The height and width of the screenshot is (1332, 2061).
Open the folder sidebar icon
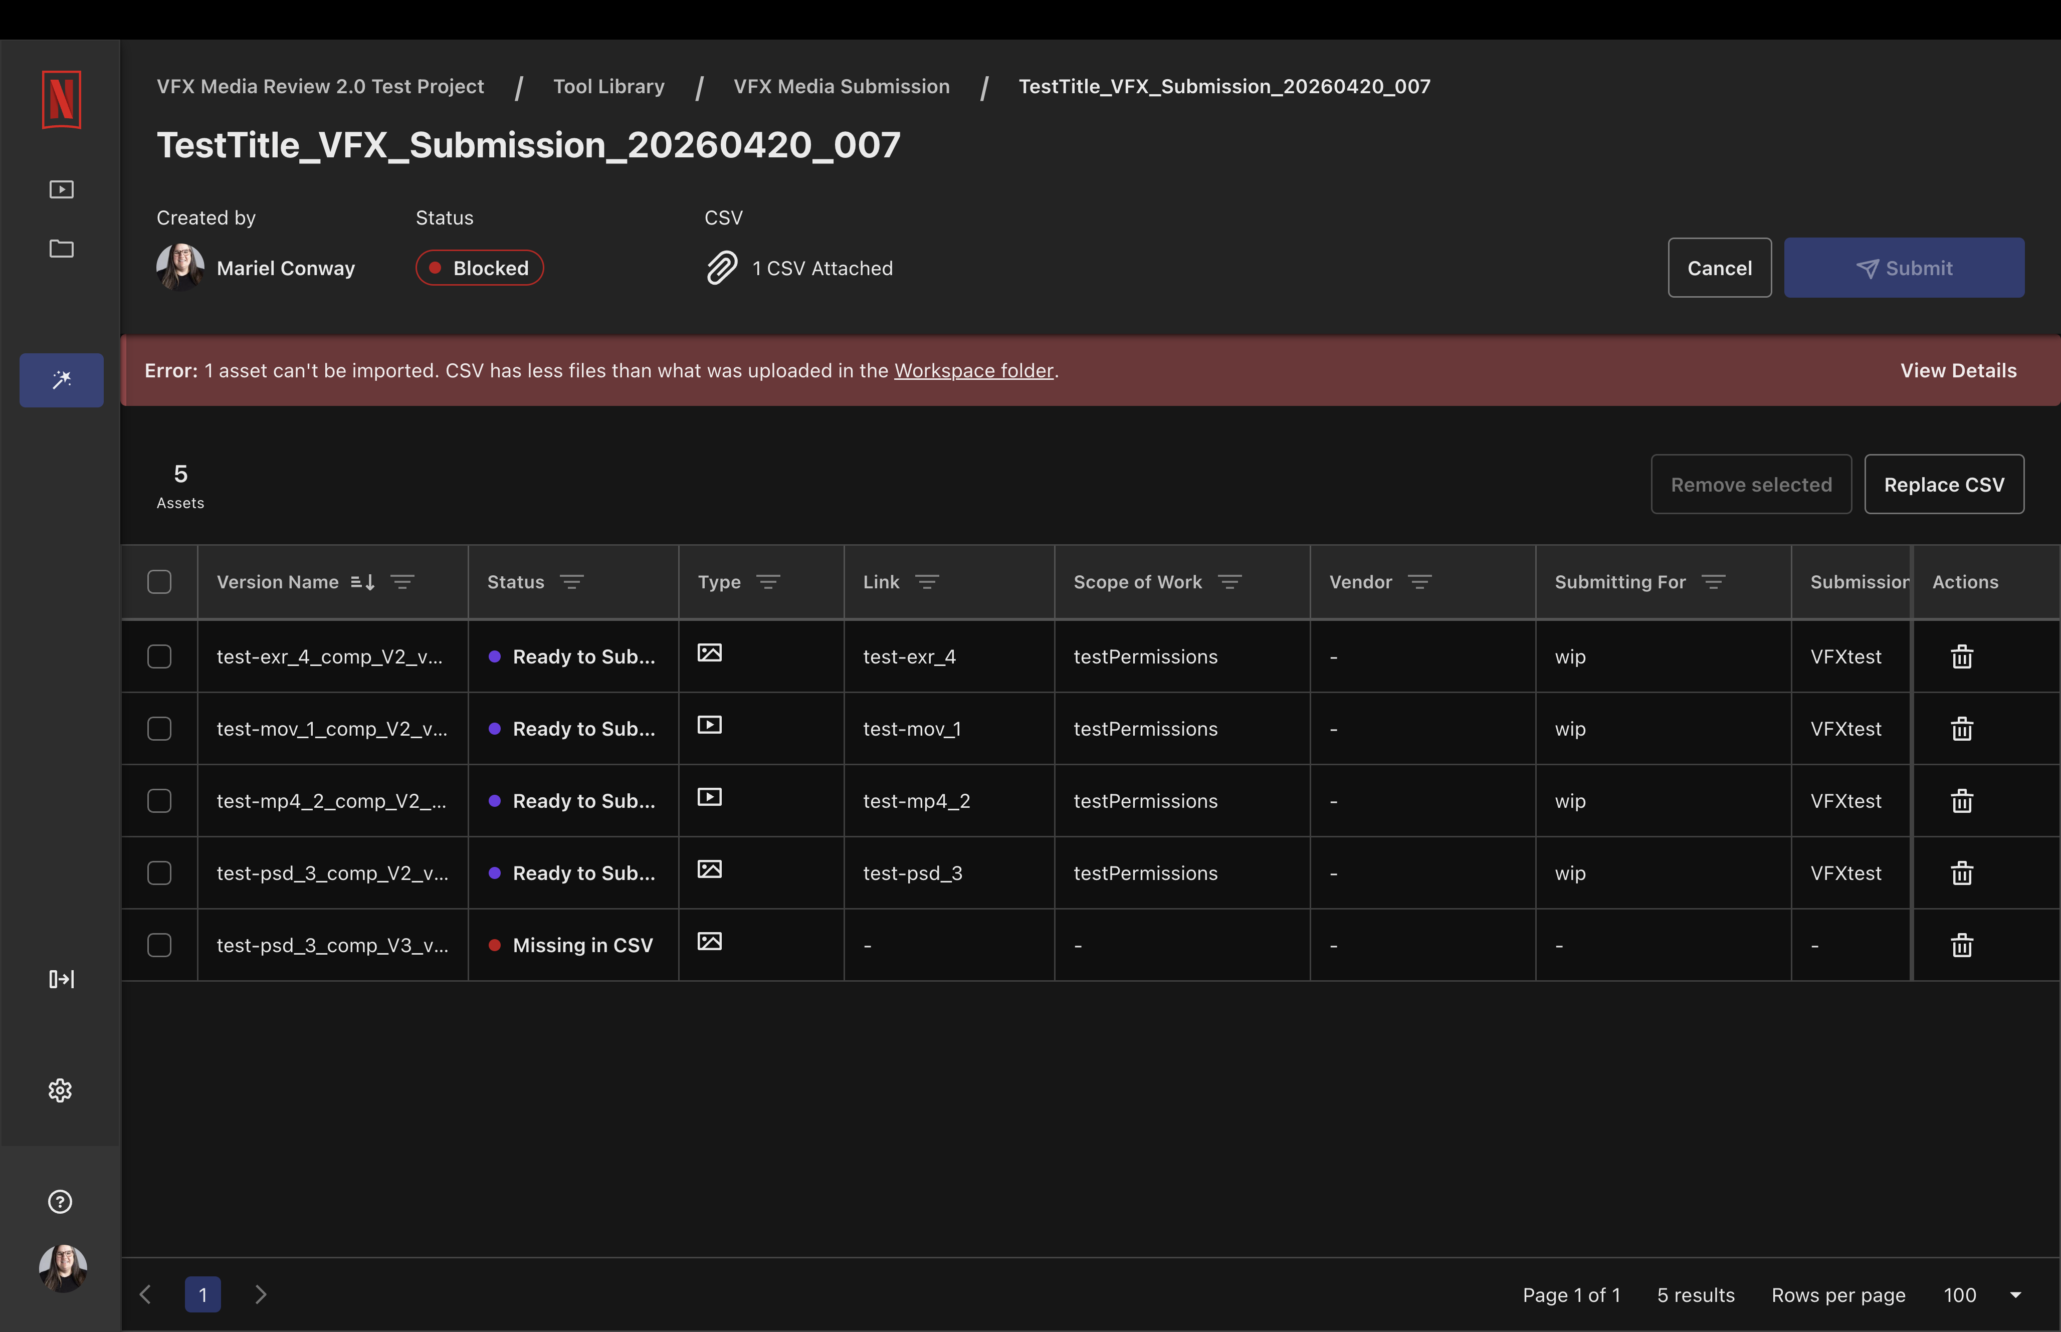(x=62, y=249)
